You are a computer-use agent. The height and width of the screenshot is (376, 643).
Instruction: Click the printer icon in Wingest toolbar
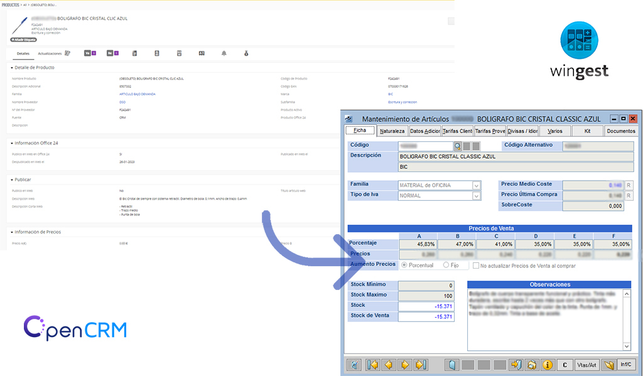point(532,365)
